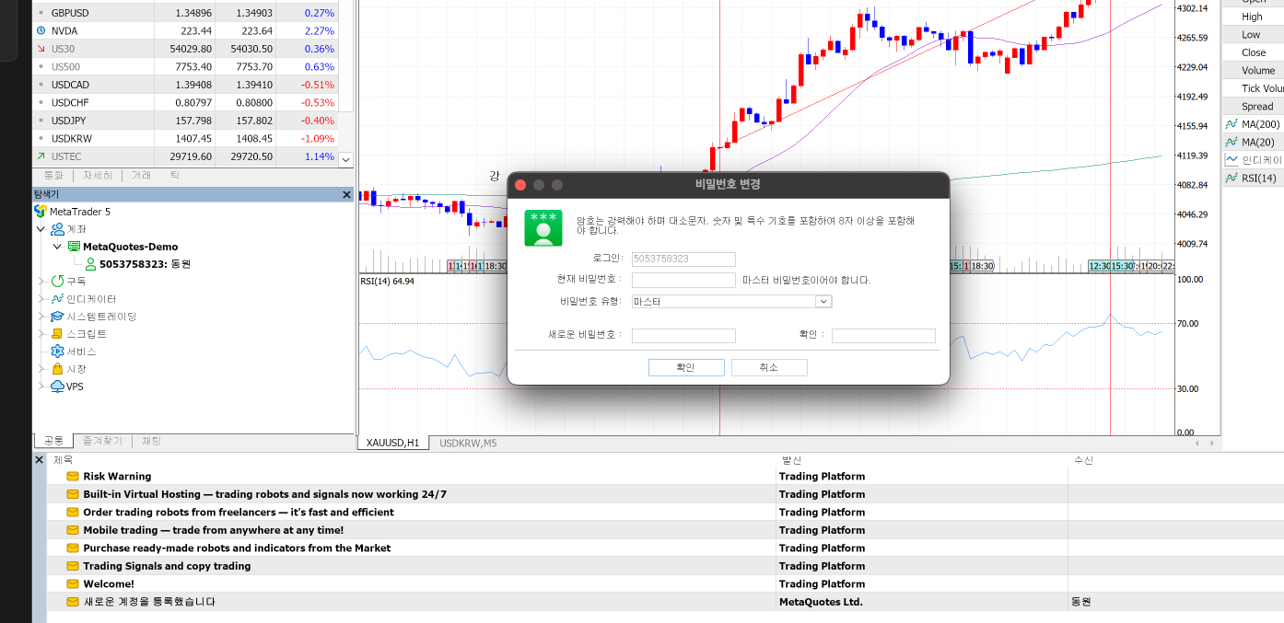The image size is (1284, 623).
Task: Click the MetaQuotes-Demo server icon
Action: (x=75, y=247)
